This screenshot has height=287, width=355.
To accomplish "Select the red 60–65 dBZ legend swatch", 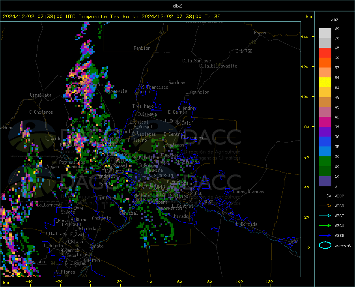I will pos(325,53).
